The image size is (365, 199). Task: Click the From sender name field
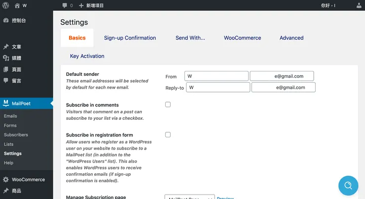point(216,76)
